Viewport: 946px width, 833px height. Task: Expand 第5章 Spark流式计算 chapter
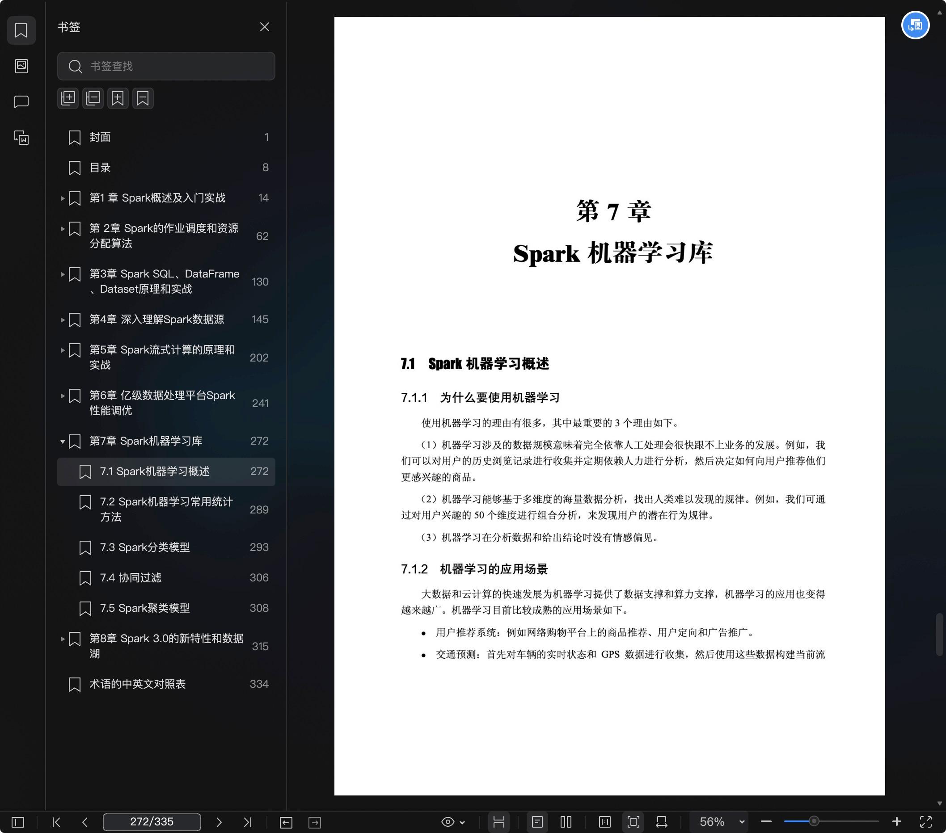[x=63, y=350]
